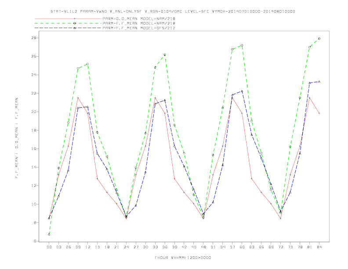Click green circle data point at hour 84

[x=319, y=38]
